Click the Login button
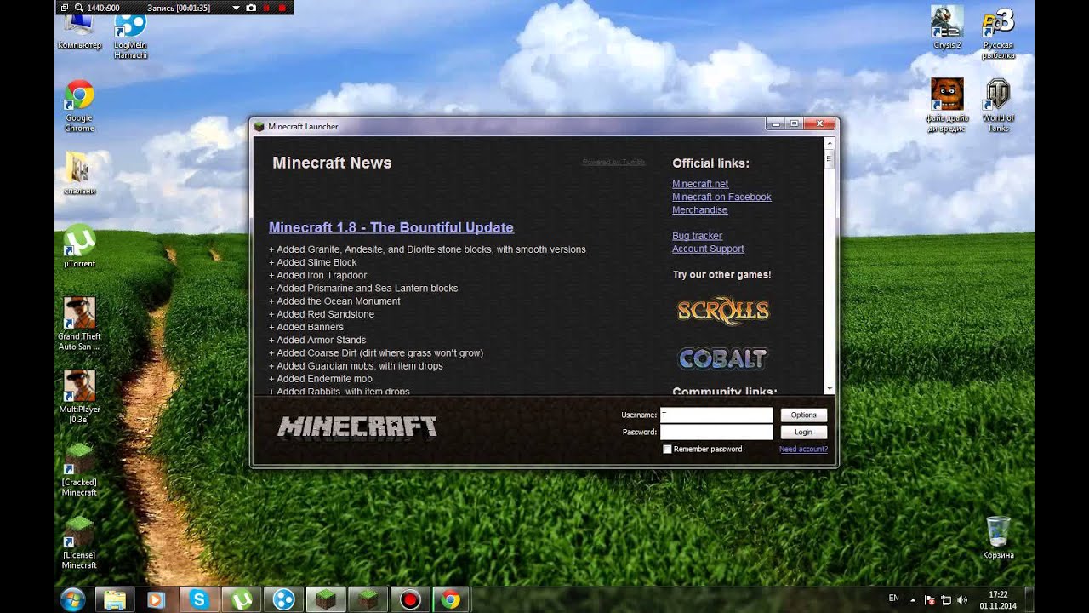 [x=803, y=432]
